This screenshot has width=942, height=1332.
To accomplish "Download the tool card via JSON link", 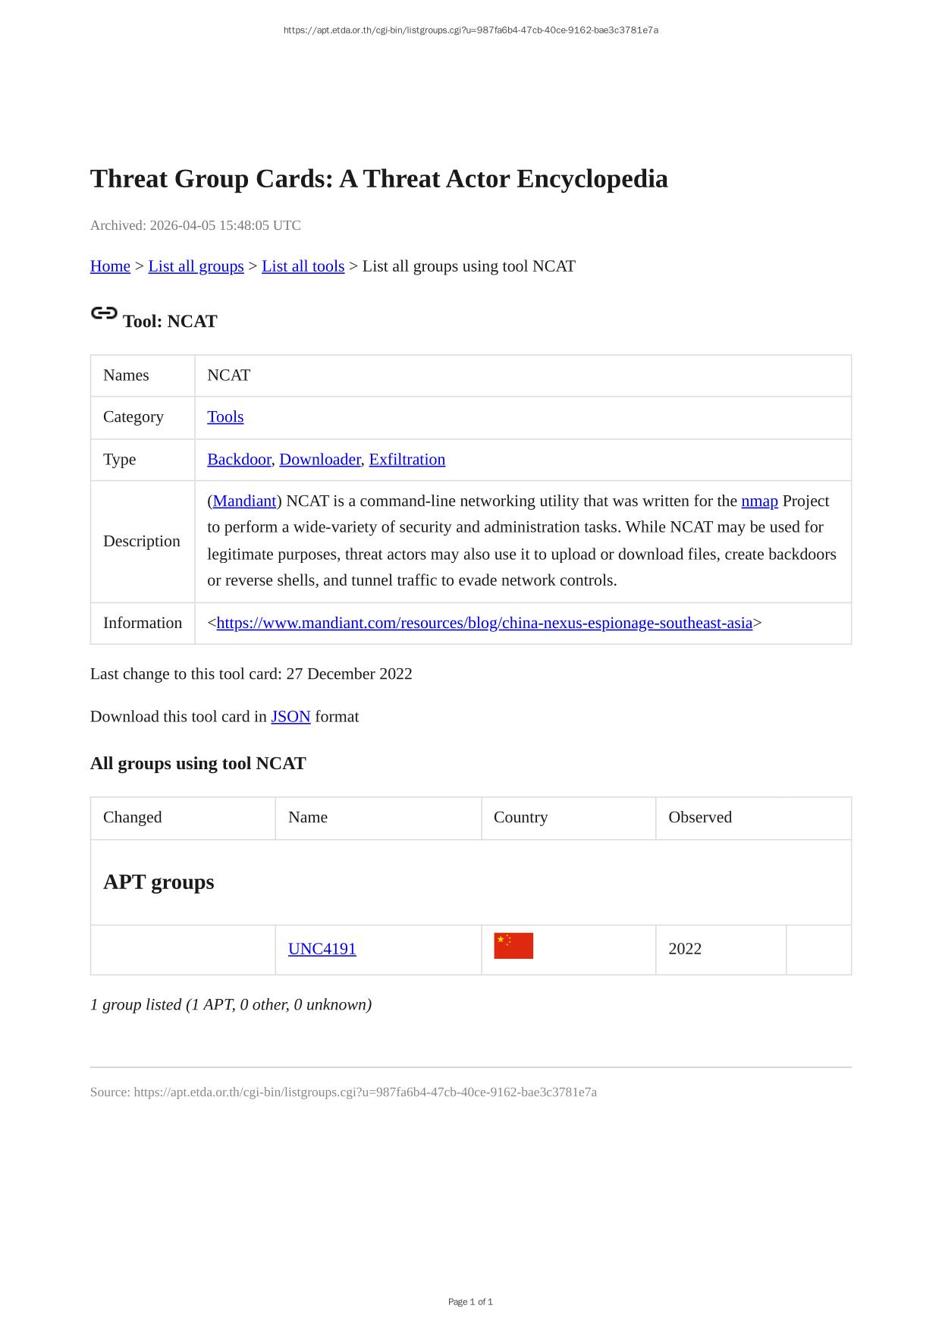I will click(x=290, y=717).
